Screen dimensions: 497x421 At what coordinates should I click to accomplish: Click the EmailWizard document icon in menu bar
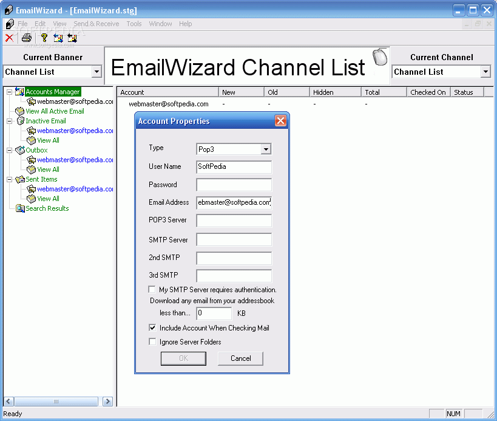10,24
